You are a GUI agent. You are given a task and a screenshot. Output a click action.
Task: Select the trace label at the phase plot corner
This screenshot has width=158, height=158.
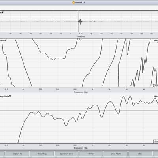coord(156,41)
